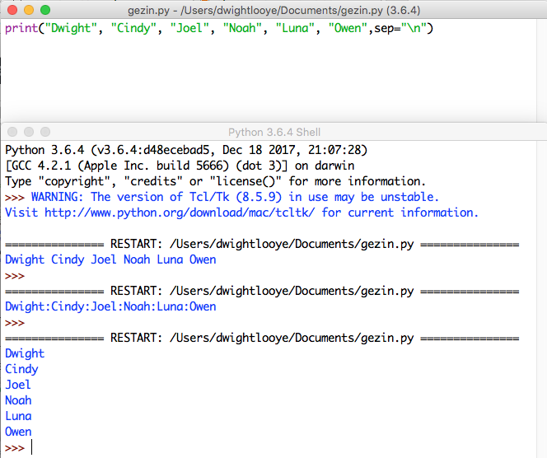Click the first RESTART line in the shell
Screen dimensions: 547x458
coord(262,245)
